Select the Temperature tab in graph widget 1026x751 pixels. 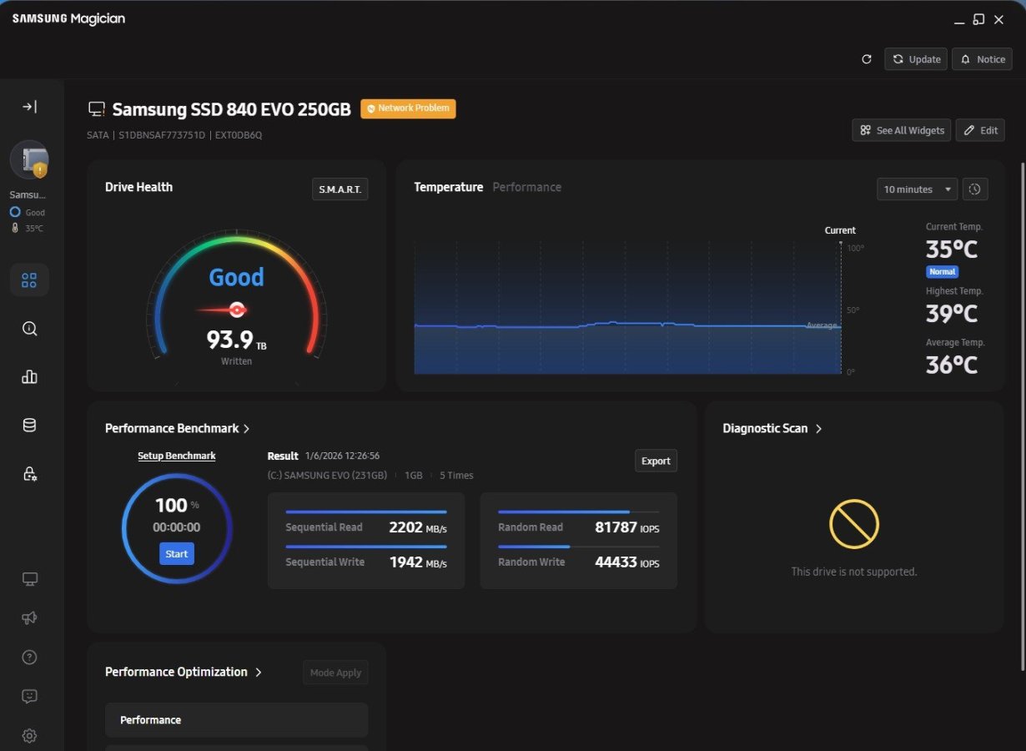pyautogui.click(x=448, y=188)
